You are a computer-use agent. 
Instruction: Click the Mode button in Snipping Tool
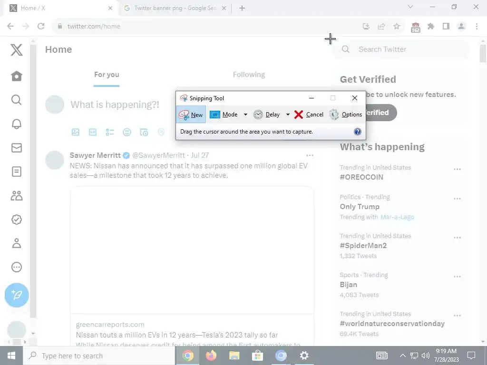(x=224, y=115)
